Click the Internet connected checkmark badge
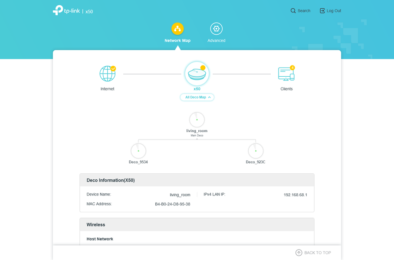The height and width of the screenshot is (260, 394). click(113, 68)
